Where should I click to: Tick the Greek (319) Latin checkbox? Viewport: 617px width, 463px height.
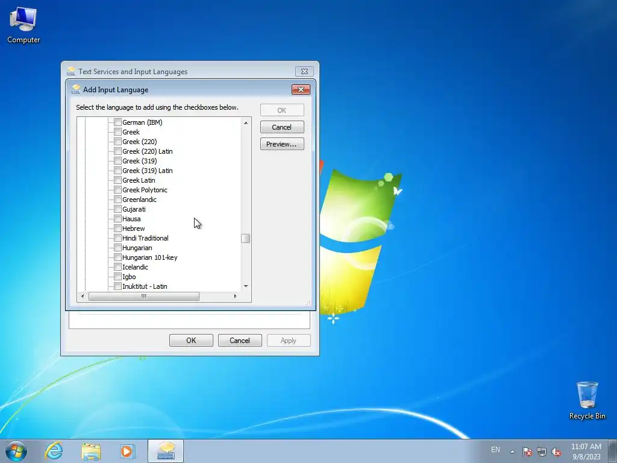click(x=117, y=171)
